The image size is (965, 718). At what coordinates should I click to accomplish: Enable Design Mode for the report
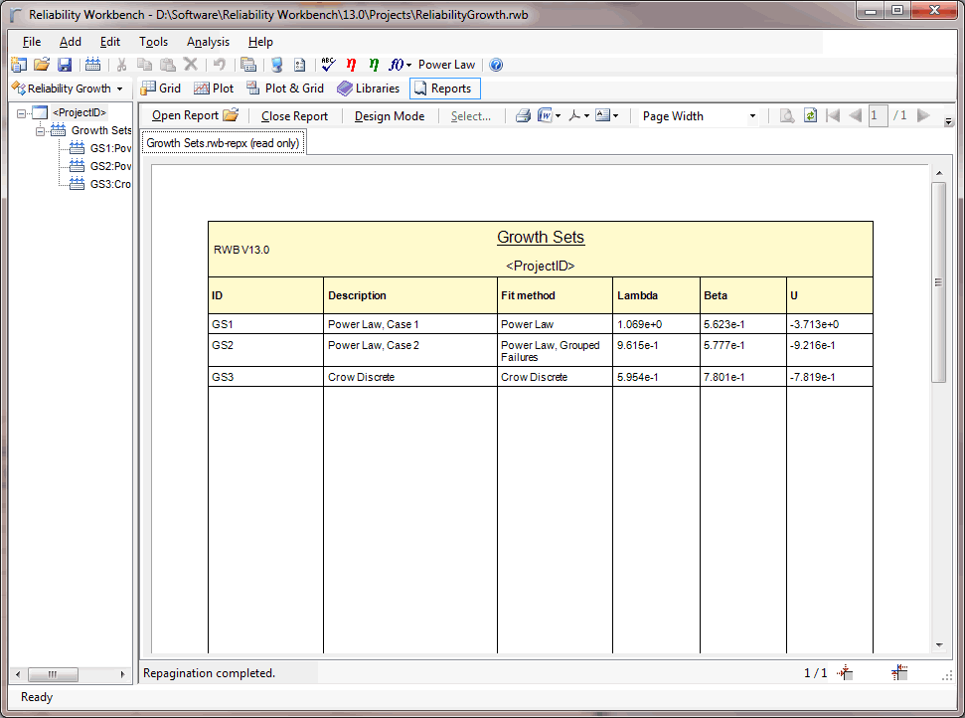(x=389, y=116)
